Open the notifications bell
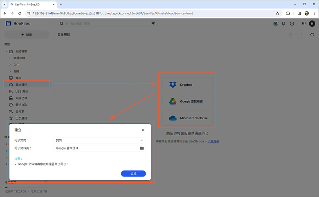Image resolution: width=319 pixels, height=197 pixels. point(283,24)
